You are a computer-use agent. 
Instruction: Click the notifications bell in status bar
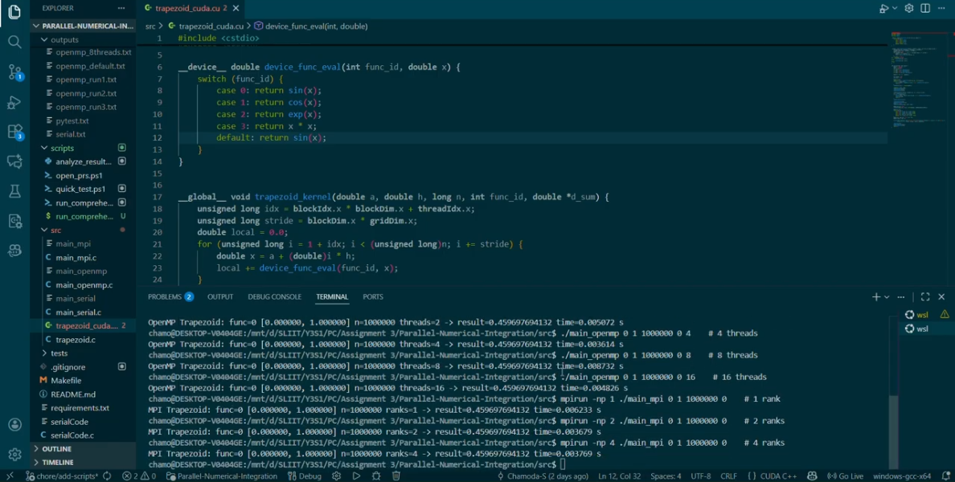946,476
